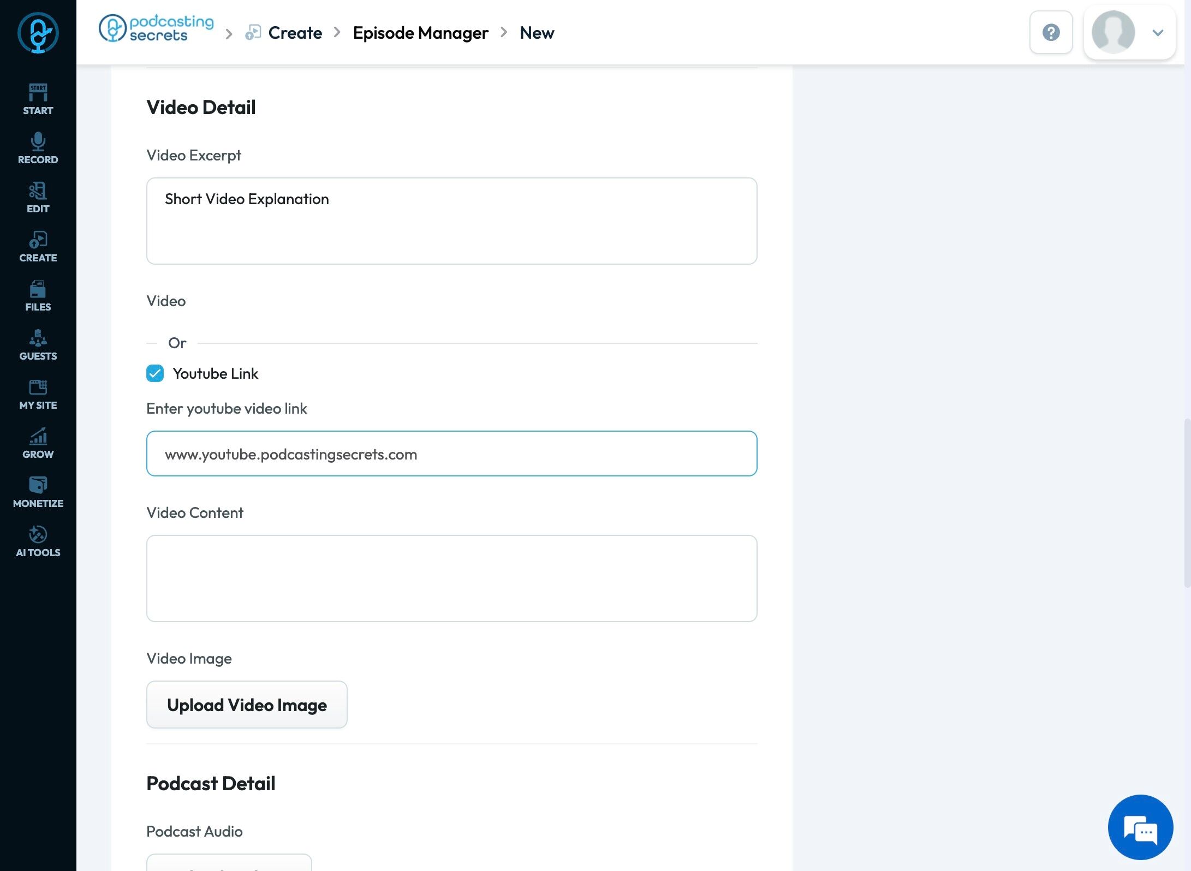Open the Guests section

tap(38, 345)
